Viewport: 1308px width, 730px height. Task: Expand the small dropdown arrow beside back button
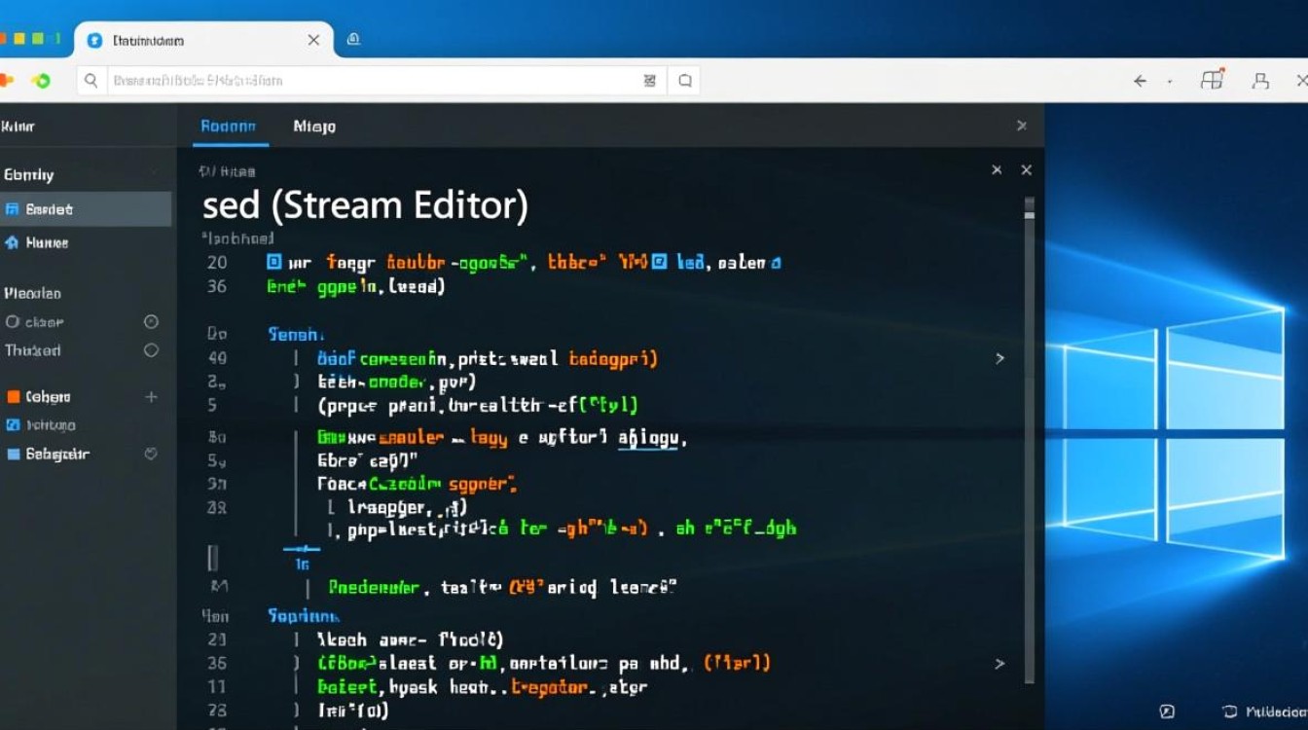(x=1169, y=83)
